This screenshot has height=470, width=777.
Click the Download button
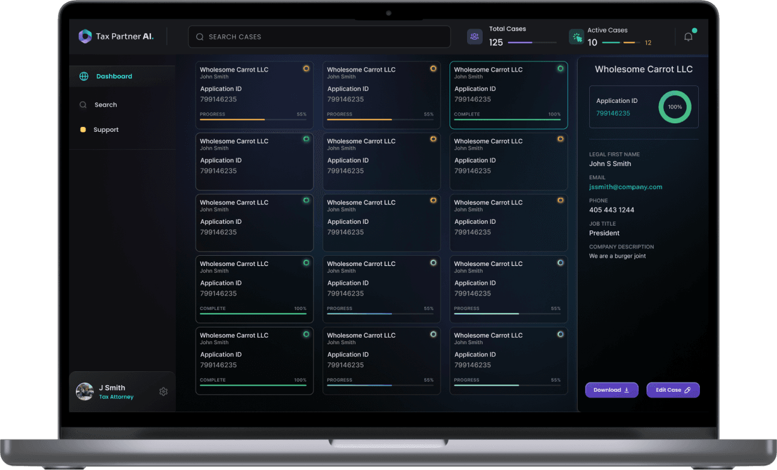[x=611, y=390]
